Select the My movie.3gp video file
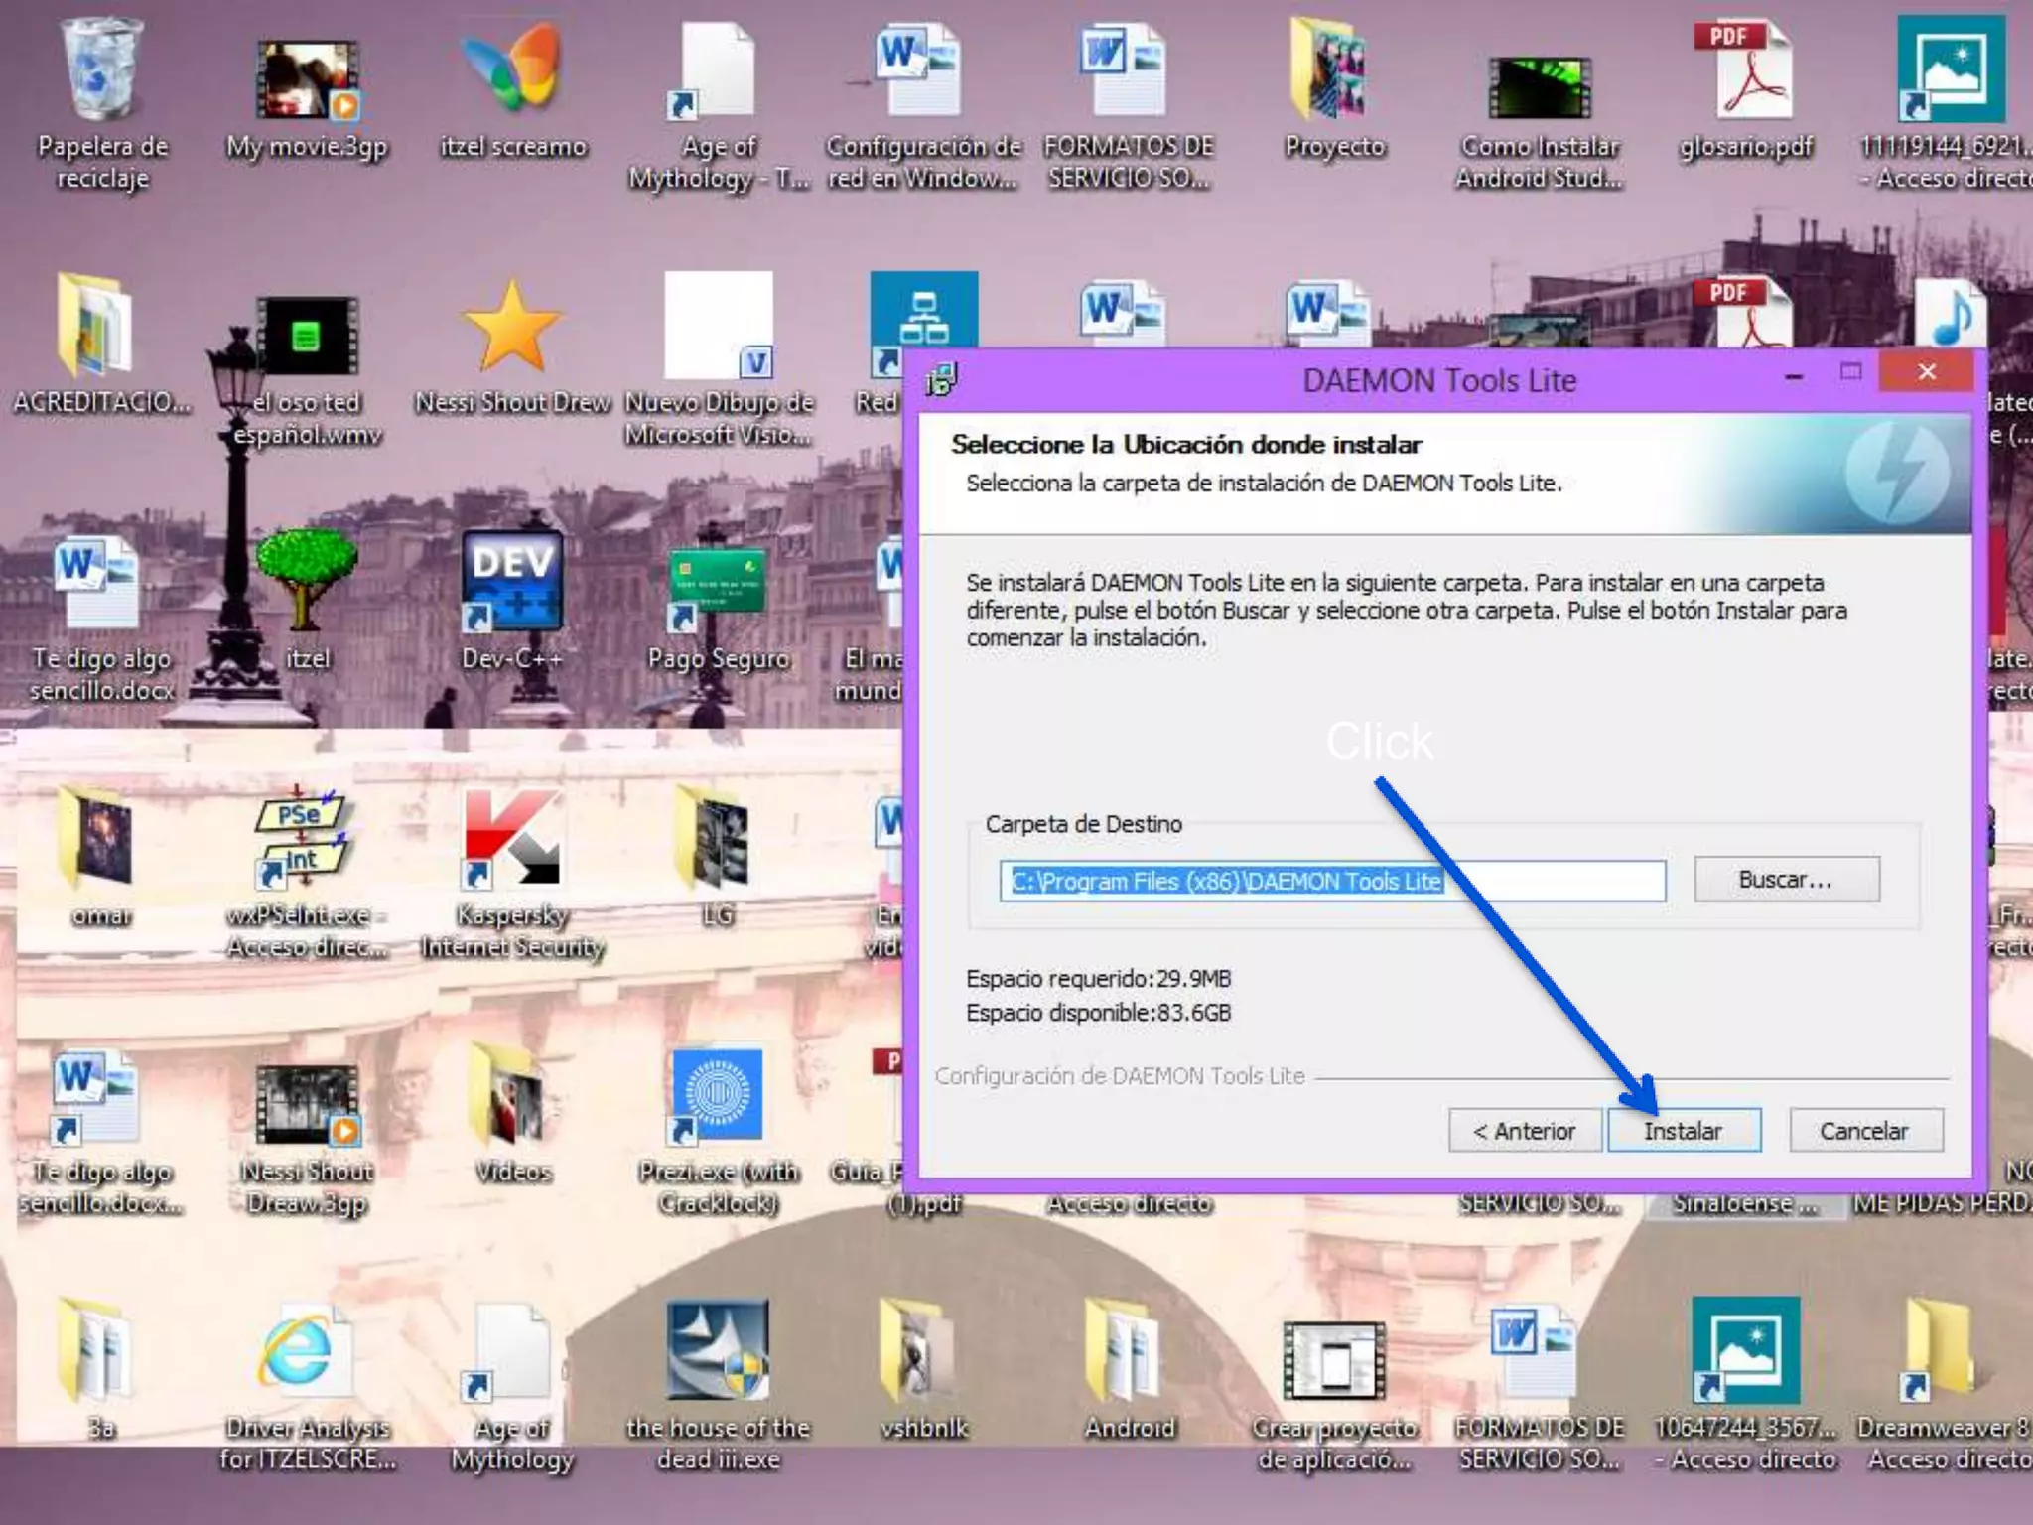The height and width of the screenshot is (1525, 2033). (x=307, y=79)
